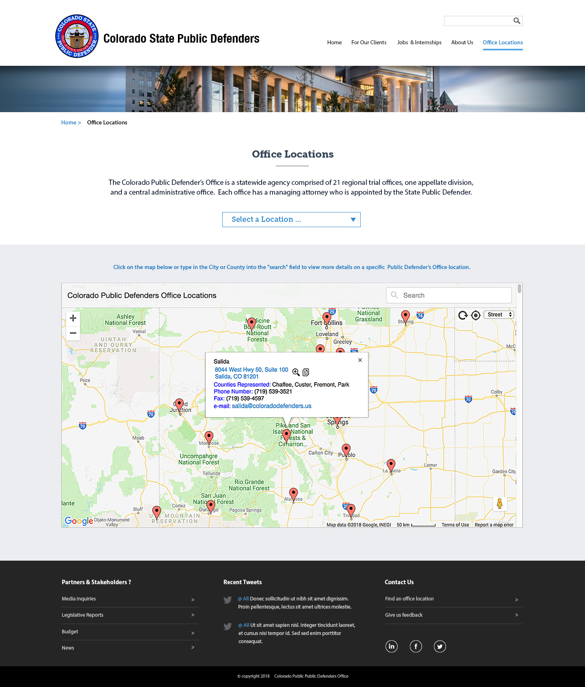Click the Colorado State Public Defender logo
585x687 pixels.
77,37
